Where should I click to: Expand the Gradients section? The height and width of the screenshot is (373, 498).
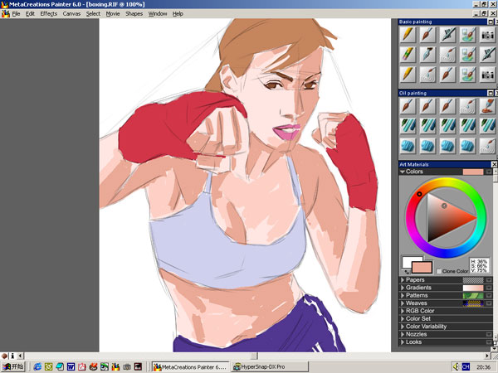403,288
